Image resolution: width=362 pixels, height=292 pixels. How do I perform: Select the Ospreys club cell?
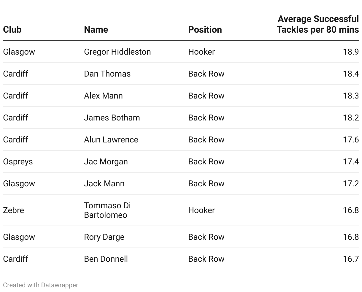(18, 162)
